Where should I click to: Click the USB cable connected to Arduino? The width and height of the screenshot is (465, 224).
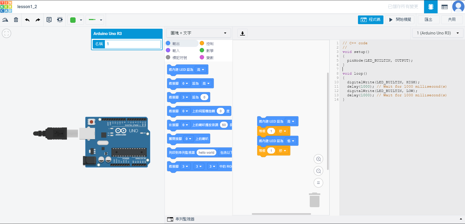(x=56, y=133)
